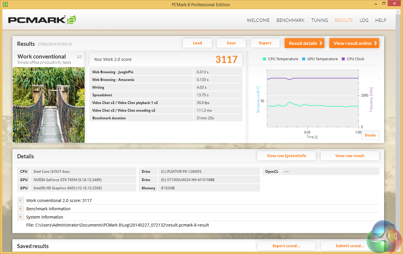
Task: Click the PCMark 8 logo
Action: point(42,20)
